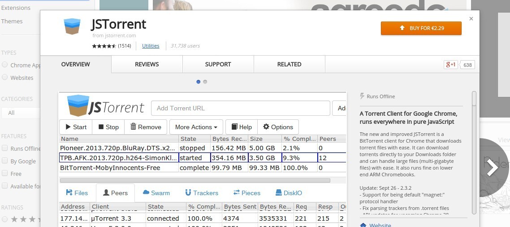Select the Websites type radio button
510x227 pixels.
tap(4, 77)
